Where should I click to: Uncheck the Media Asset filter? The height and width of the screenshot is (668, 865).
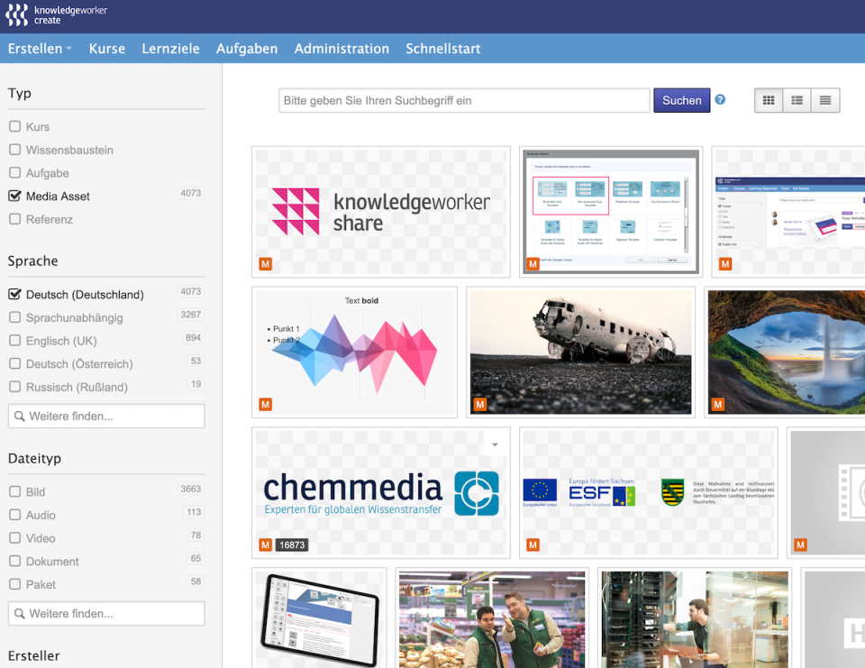(x=15, y=196)
